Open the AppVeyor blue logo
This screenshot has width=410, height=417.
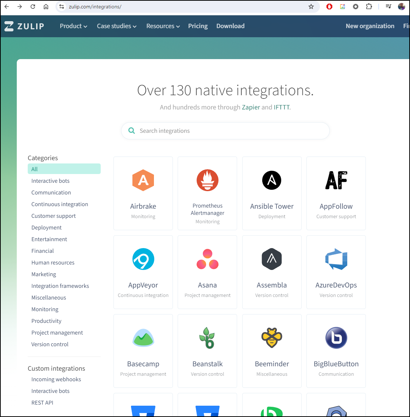tap(143, 259)
